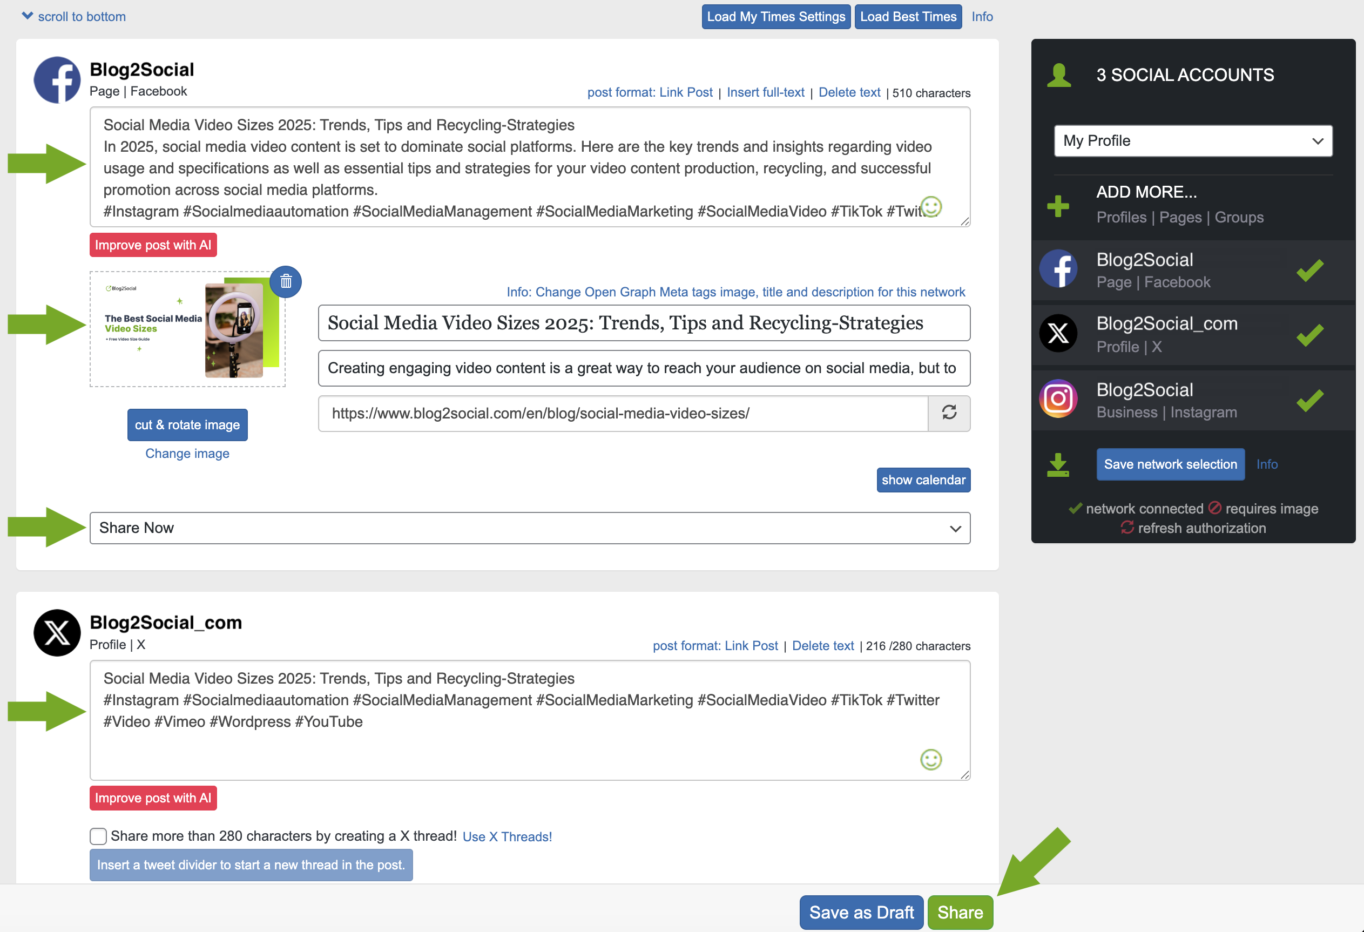Screen dimensions: 1364x932
Task: Click the show calendar button
Action: [x=923, y=479]
